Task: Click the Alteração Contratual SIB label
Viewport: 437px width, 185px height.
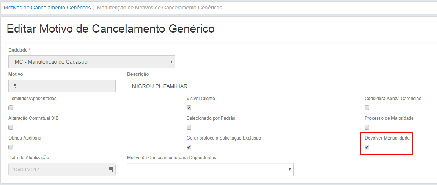Action: (x=33, y=118)
